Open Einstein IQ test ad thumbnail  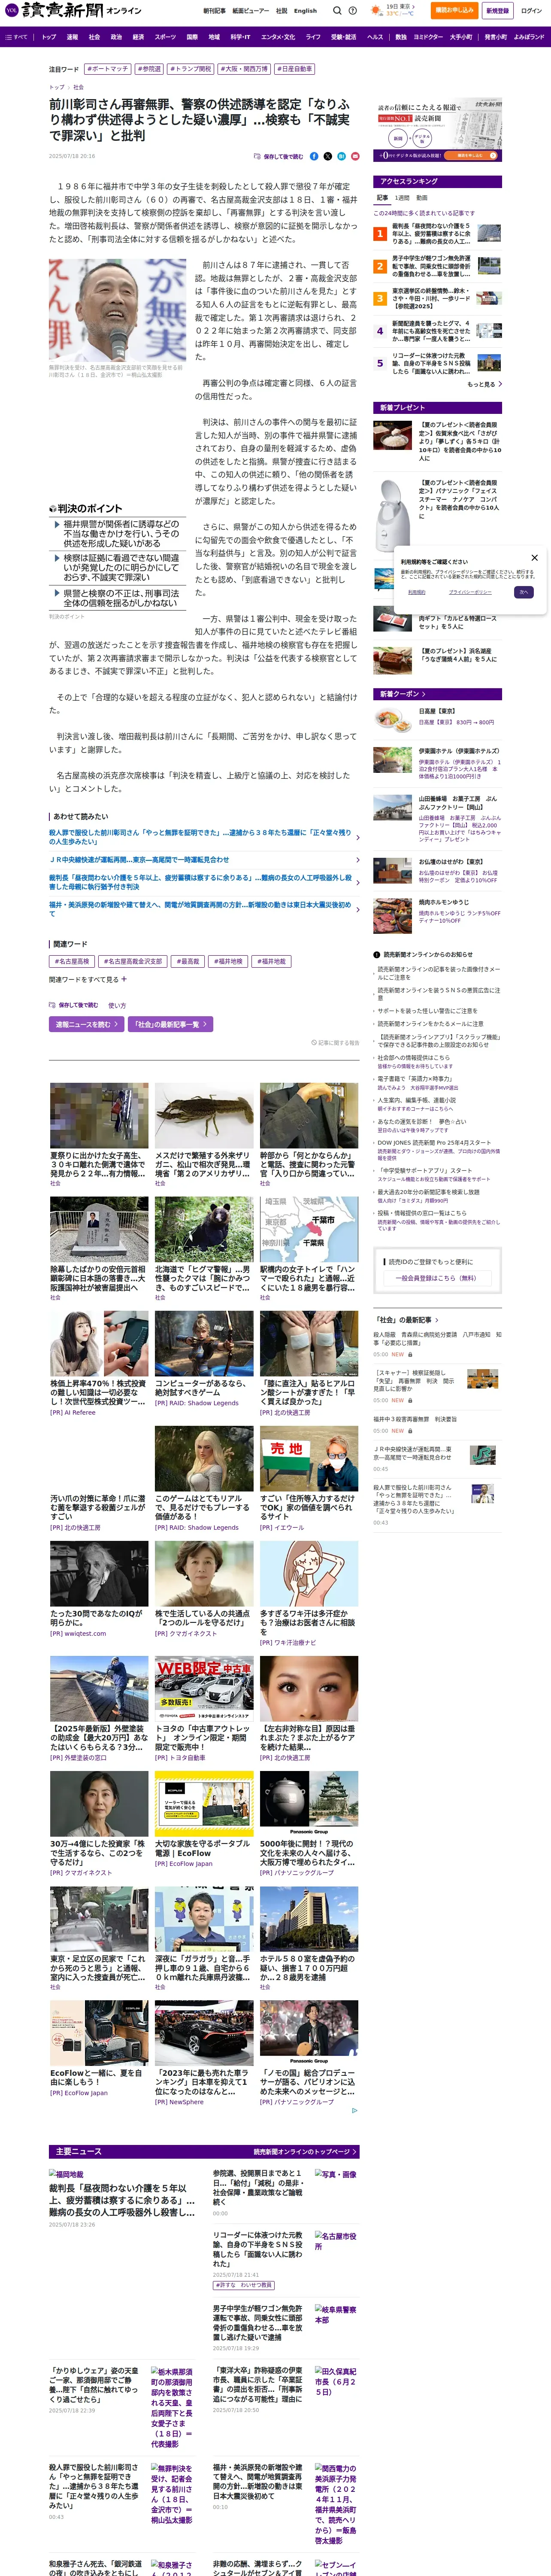point(99,1574)
